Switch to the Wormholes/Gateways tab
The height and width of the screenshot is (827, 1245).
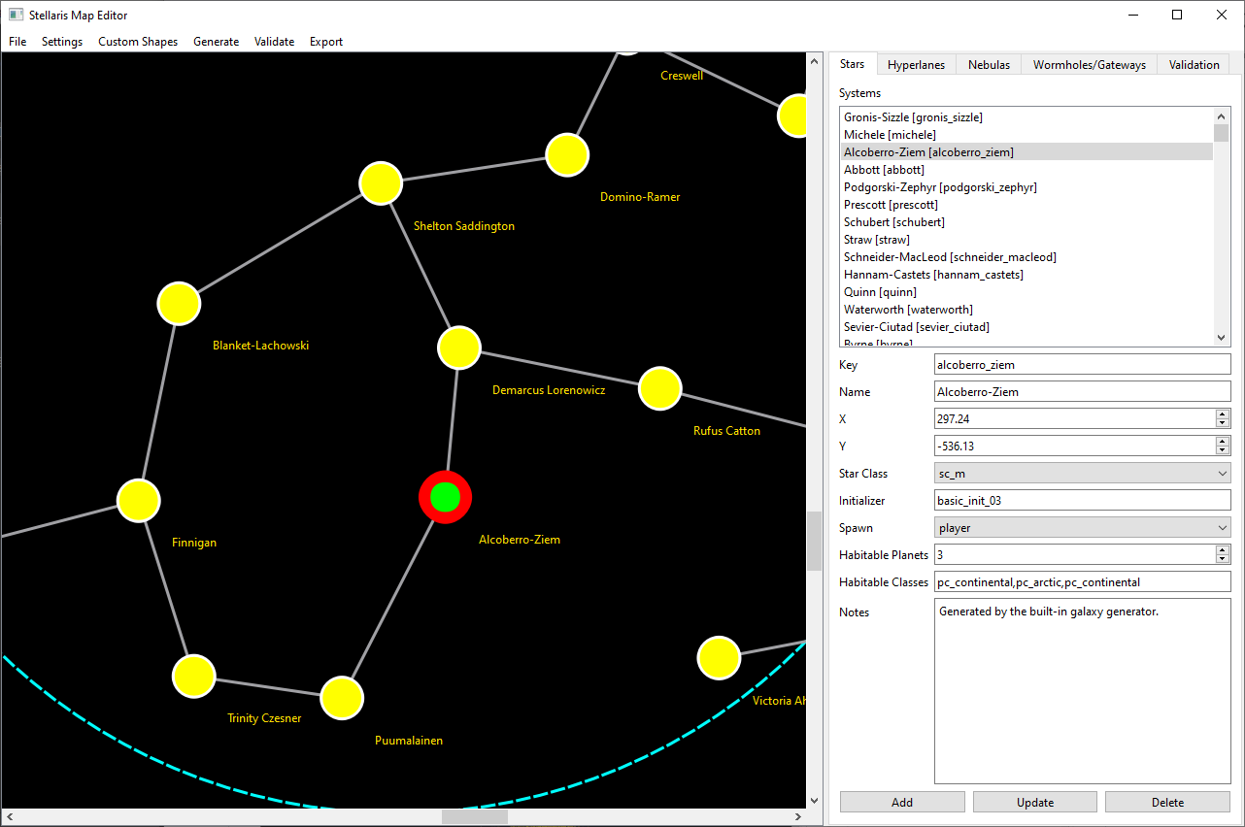tap(1089, 65)
